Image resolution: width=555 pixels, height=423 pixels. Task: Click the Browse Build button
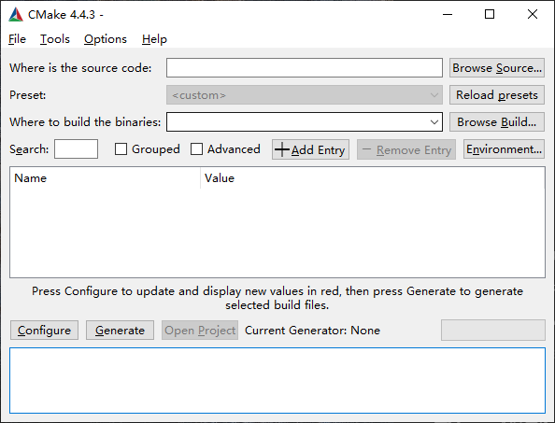[497, 122]
